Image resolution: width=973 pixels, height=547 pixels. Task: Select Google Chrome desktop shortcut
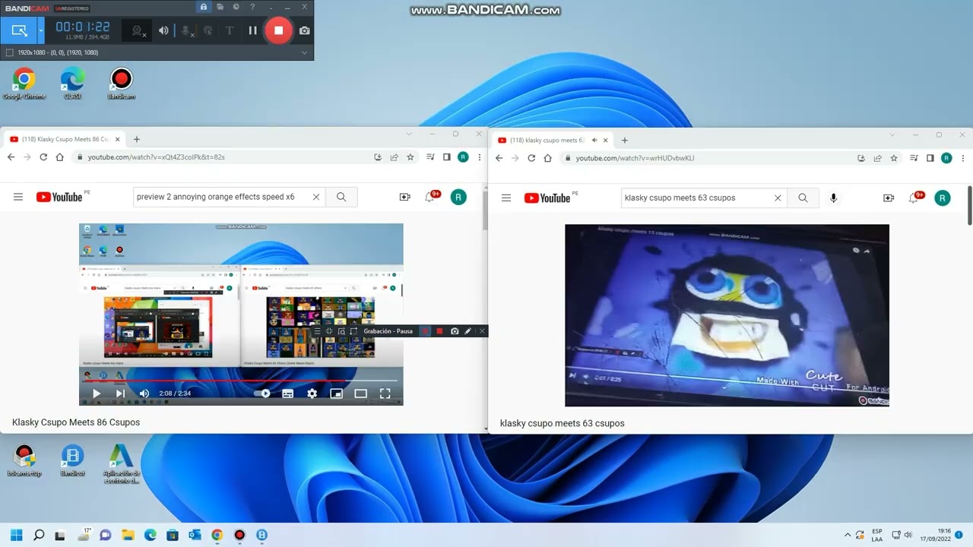pos(24,84)
